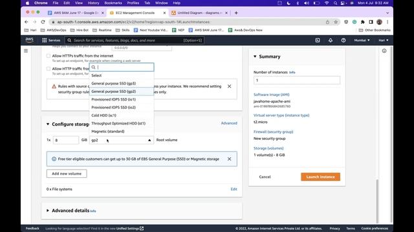Viewport: 414px width, 232px height.
Task: Open the Services grid menu
Action: [x=51, y=40]
